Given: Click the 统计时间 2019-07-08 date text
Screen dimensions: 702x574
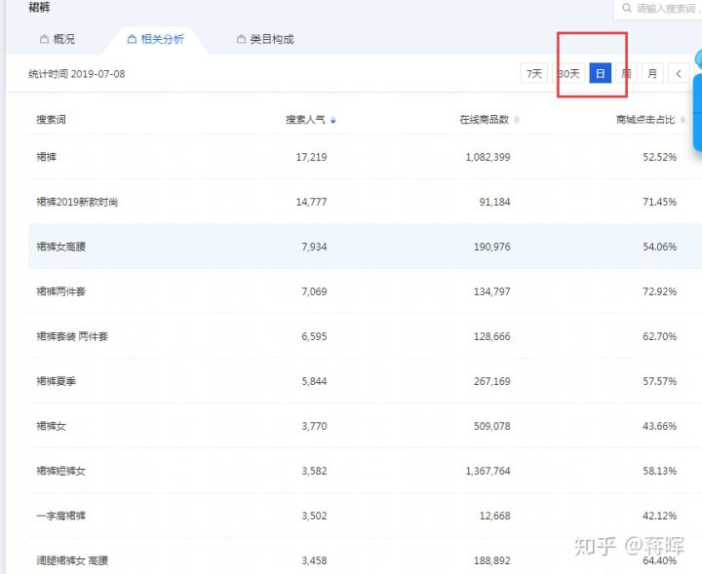Looking at the screenshot, I should (77, 74).
